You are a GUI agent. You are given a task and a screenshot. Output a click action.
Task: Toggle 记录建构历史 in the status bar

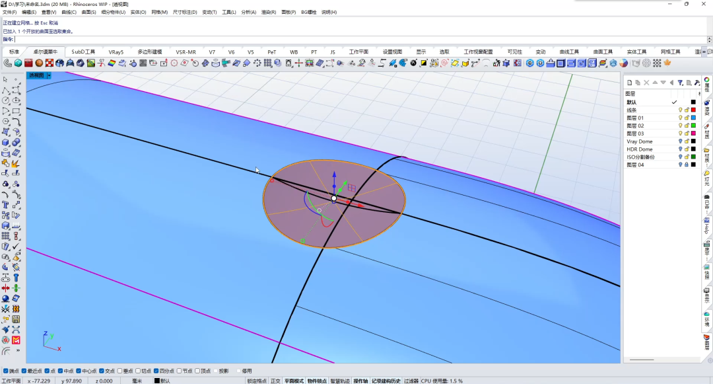coord(386,381)
